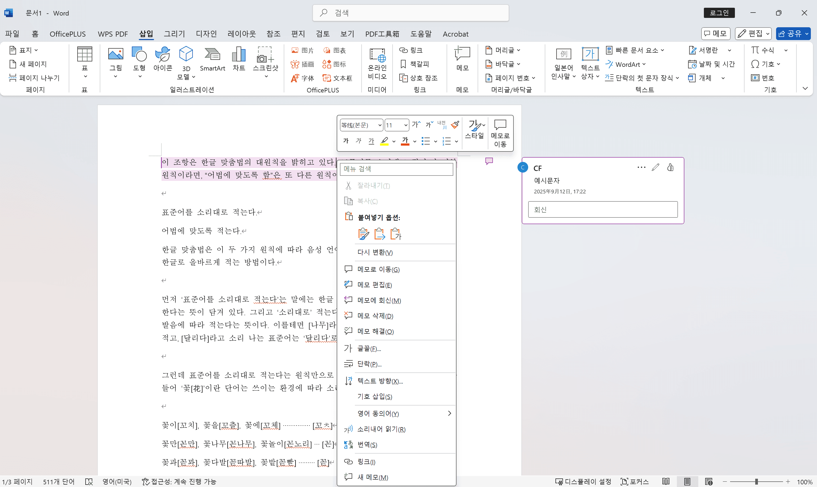
Task: Toggle numbered list in mini toolbar
Action: 446,141
